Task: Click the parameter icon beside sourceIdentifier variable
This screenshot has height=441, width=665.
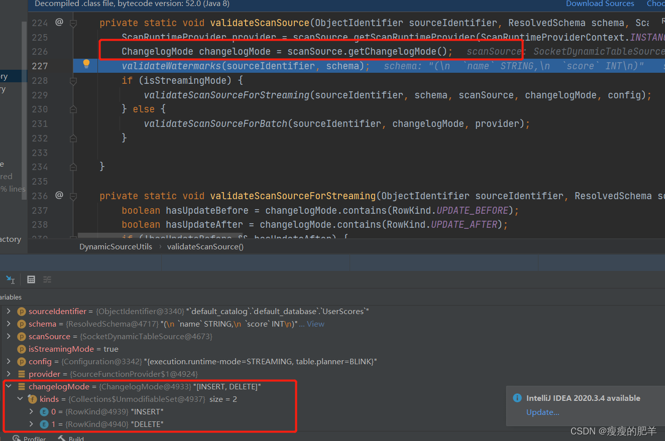Action: coord(22,312)
